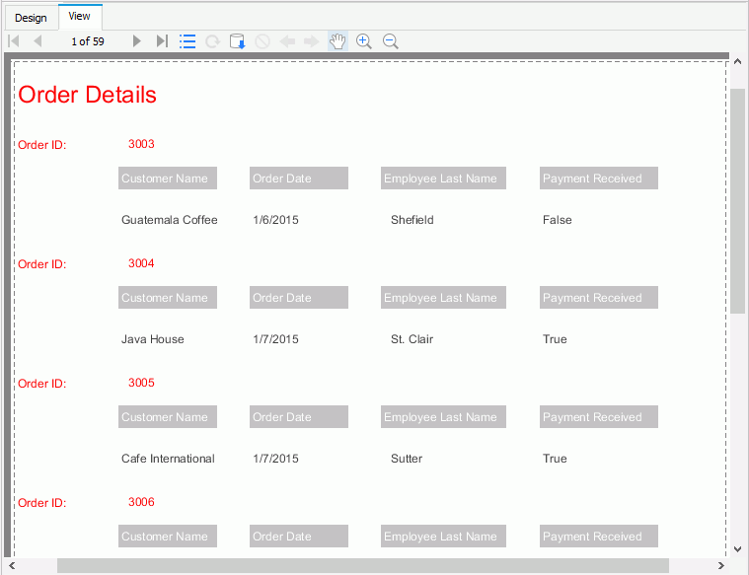This screenshot has width=749, height=575.
Task: Click the zoom out magnifier
Action: (x=390, y=41)
